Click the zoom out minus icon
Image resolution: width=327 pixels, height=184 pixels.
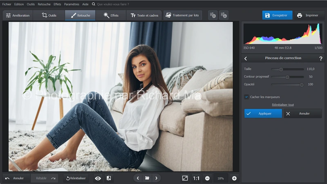tap(207, 178)
